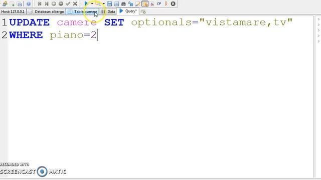Open the help question-mark icon

coord(29,3)
